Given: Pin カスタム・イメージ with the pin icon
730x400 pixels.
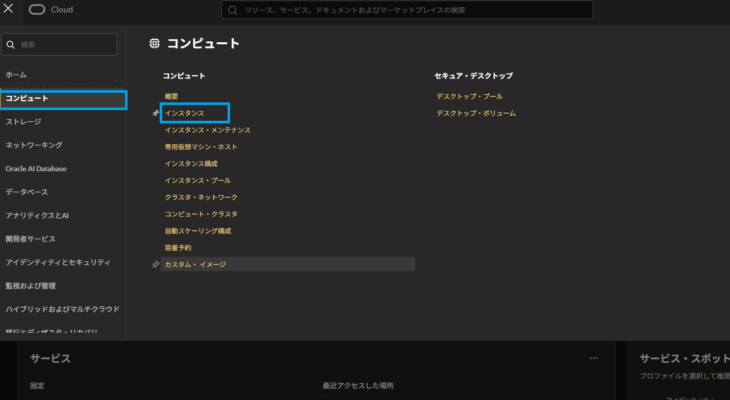Looking at the screenshot, I should pyautogui.click(x=155, y=264).
